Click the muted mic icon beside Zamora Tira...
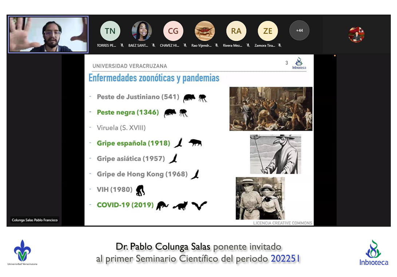397x277 pixels. coord(279,46)
